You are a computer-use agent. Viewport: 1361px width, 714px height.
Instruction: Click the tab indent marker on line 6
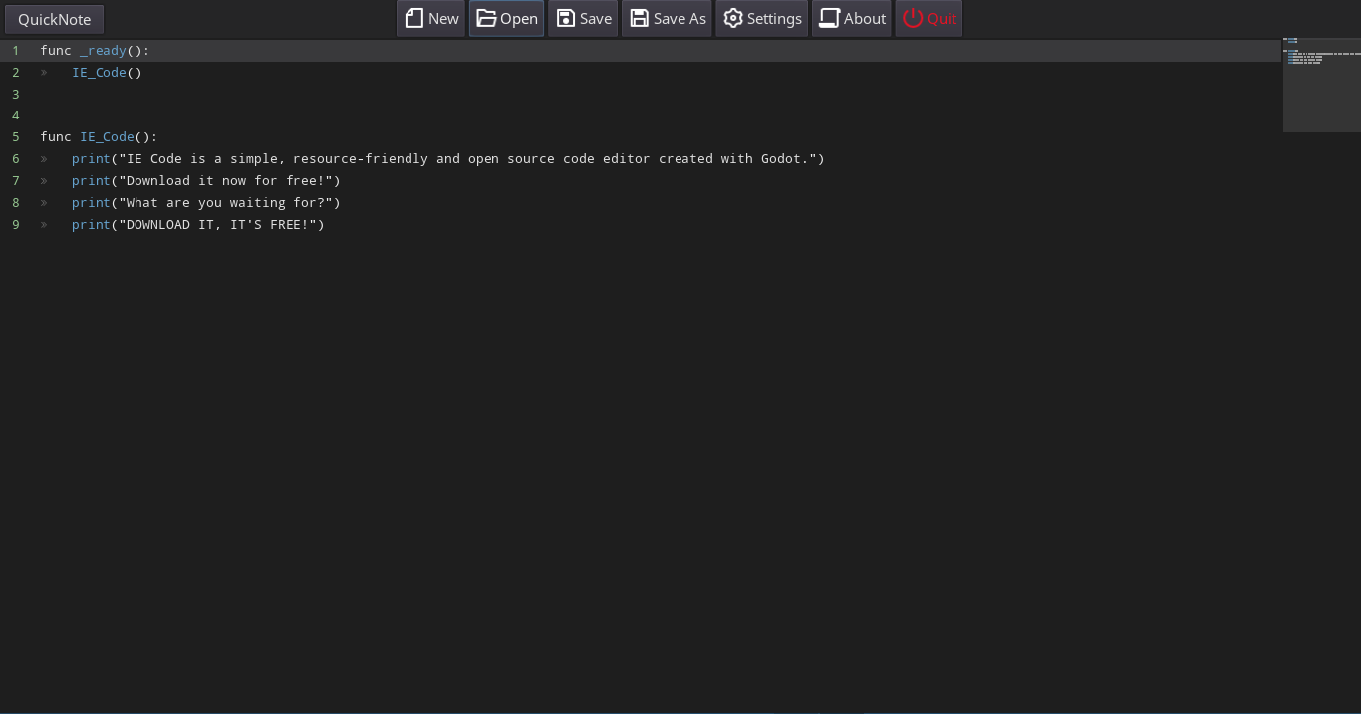pos(44,158)
